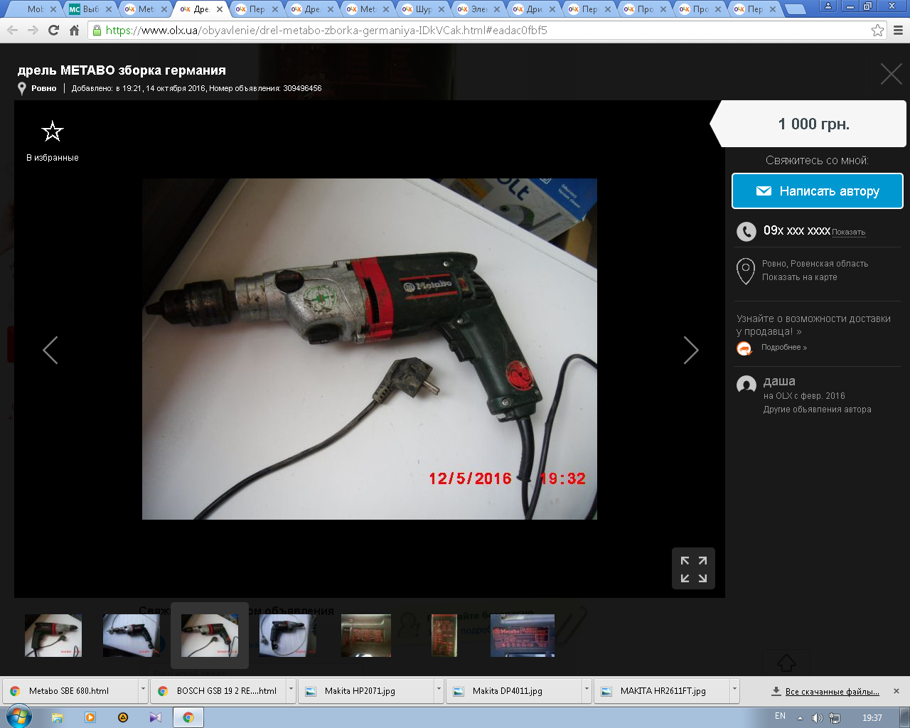The image size is (910, 728).
Task: Expand photo to fullscreen view
Action: [x=693, y=569]
